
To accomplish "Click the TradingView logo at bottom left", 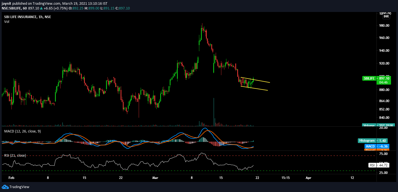I will (16, 187).
